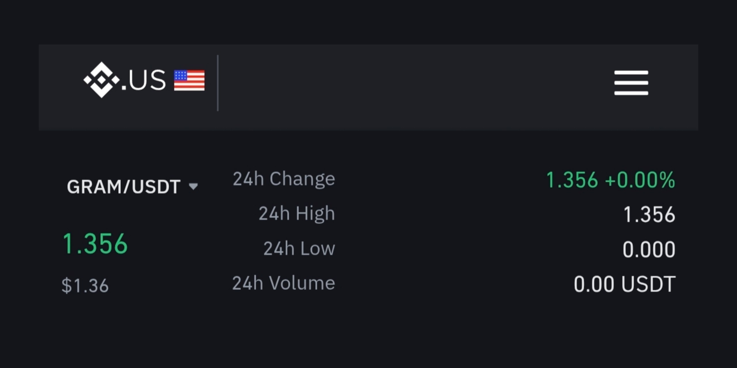Click the Binance diamond logo
Image resolution: width=737 pixels, height=368 pixels.
[x=101, y=80]
